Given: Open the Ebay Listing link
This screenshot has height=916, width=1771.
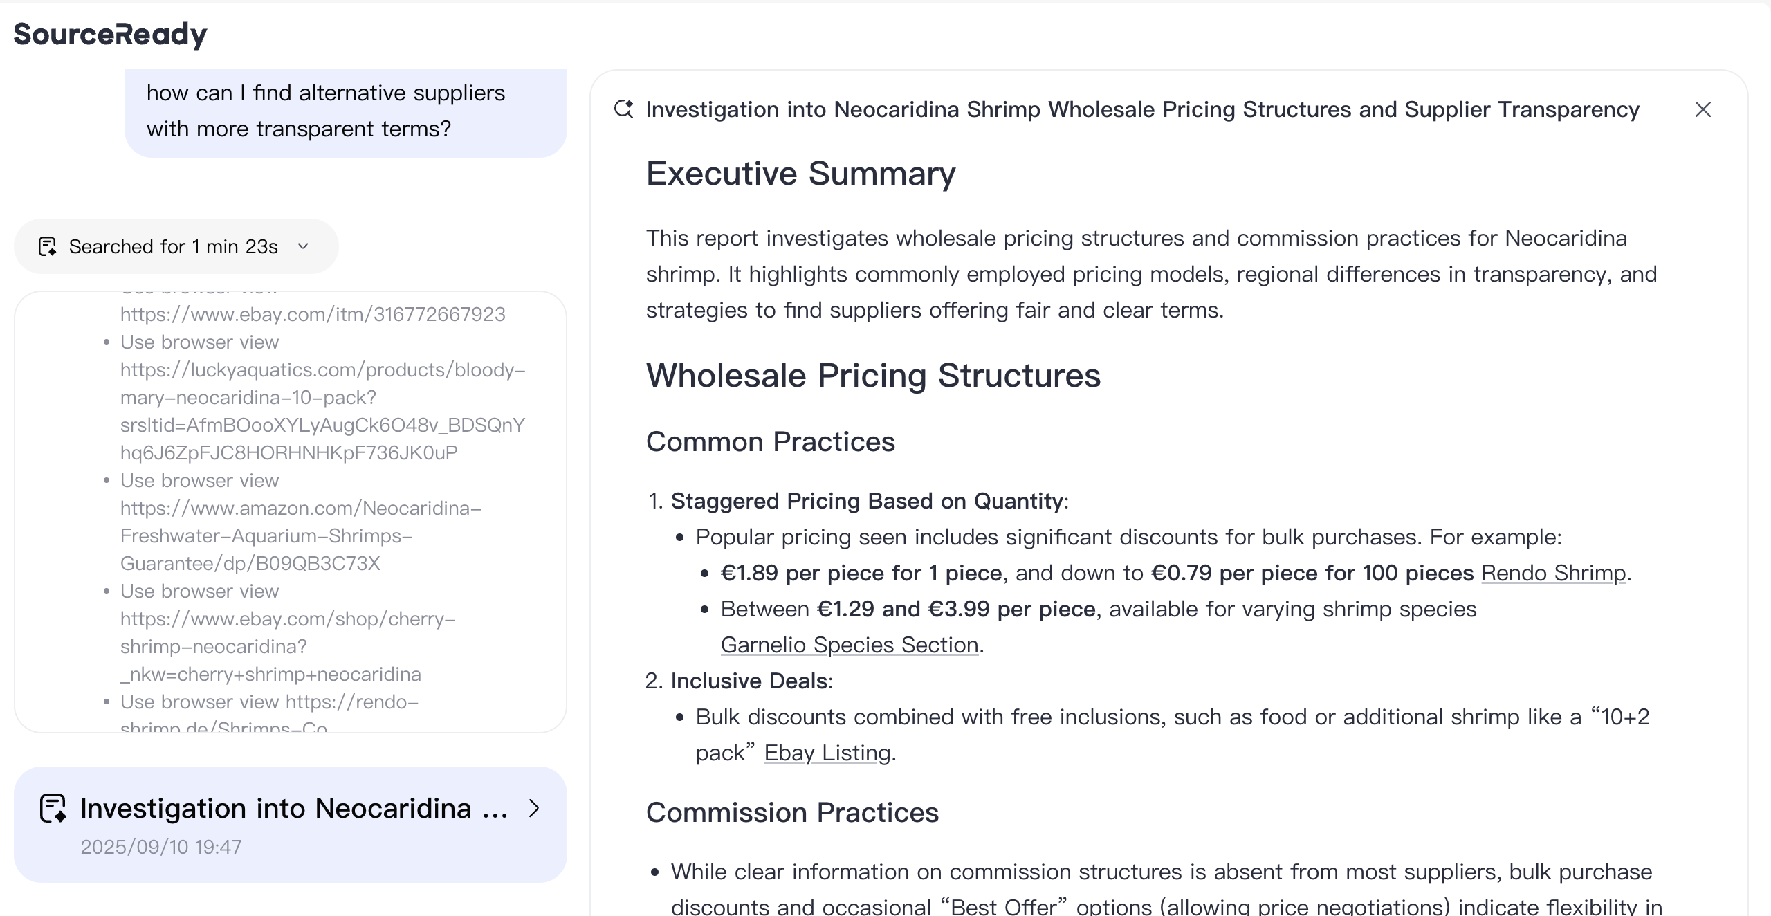Looking at the screenshot, I should tap(827, 753).
